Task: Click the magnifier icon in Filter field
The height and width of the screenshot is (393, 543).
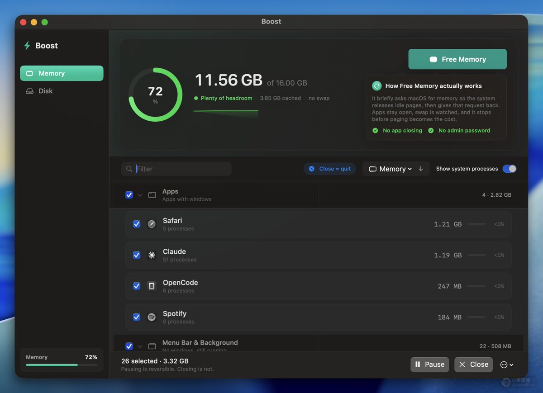Action: point(129,169)
